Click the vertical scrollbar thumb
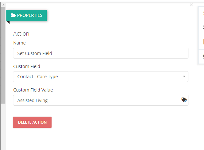 [x=4, y=55]
